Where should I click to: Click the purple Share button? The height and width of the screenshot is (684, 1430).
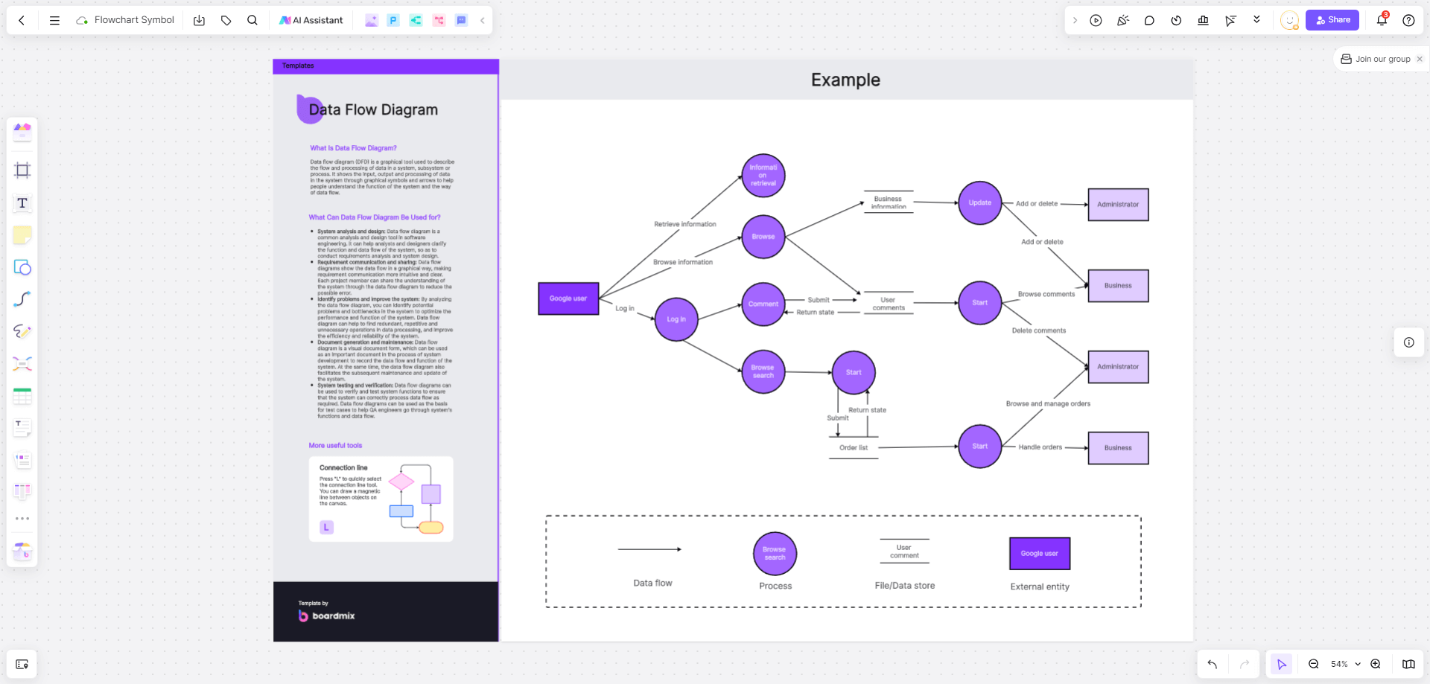(1332, 20)
